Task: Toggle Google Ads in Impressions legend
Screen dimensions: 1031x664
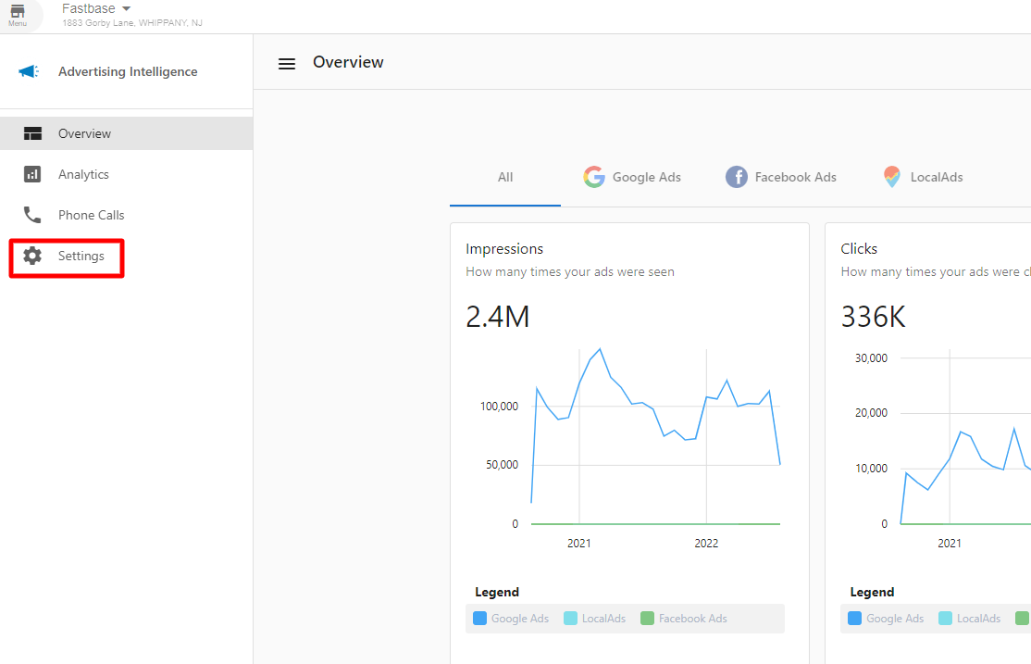Action: pos(511,619)
